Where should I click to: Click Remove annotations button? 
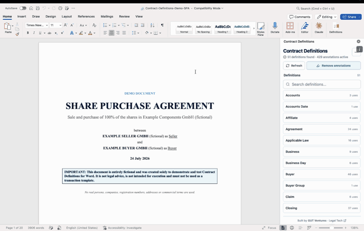click(x=334, y=65)
